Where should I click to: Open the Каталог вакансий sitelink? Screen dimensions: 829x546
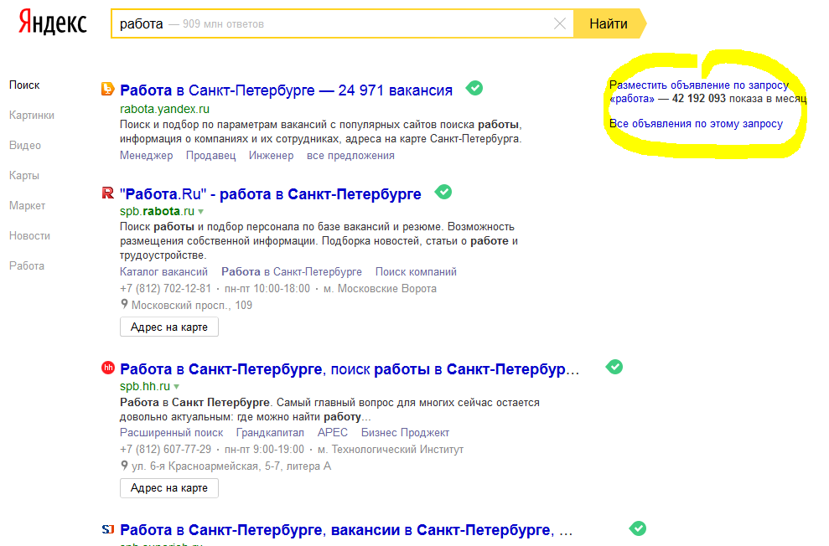click(x=163, y=272)
